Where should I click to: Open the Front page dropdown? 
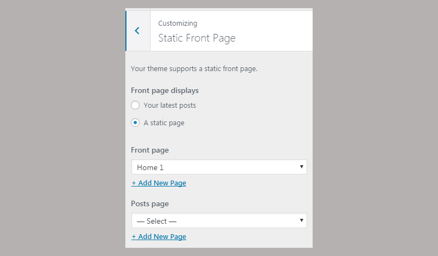coord(219,167)
